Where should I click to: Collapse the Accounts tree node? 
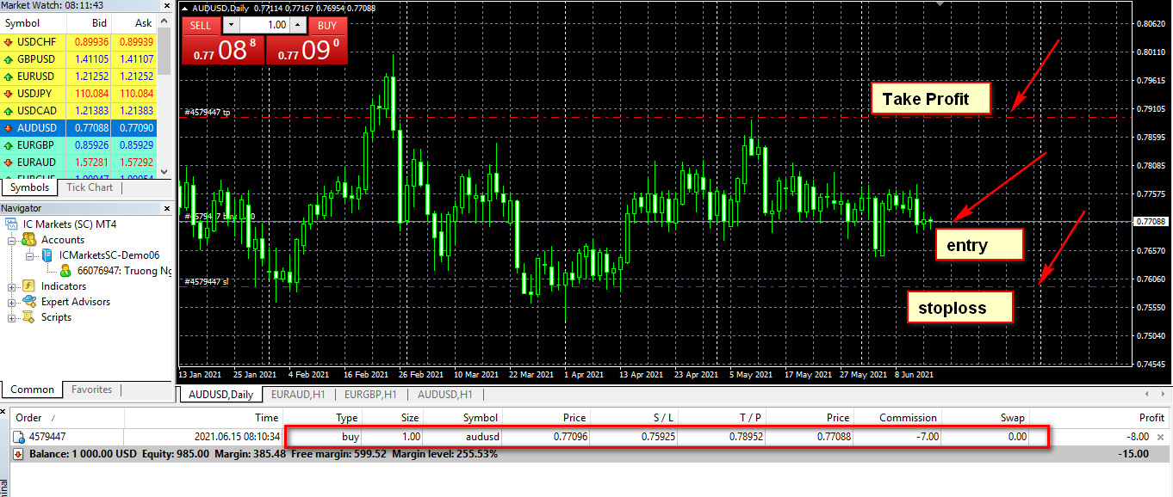point(13,240)
